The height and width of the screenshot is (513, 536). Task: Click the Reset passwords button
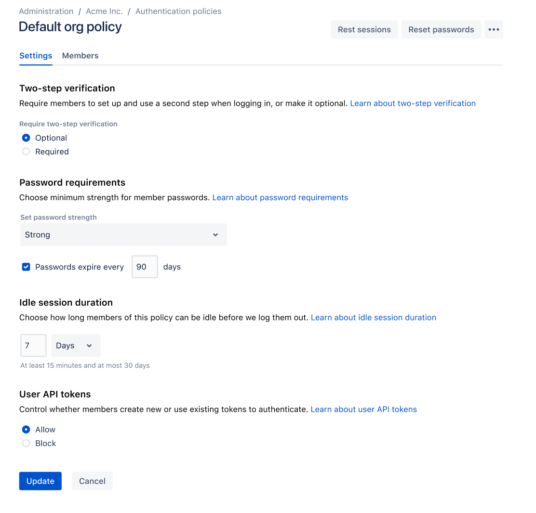click(x=441, y=29)
